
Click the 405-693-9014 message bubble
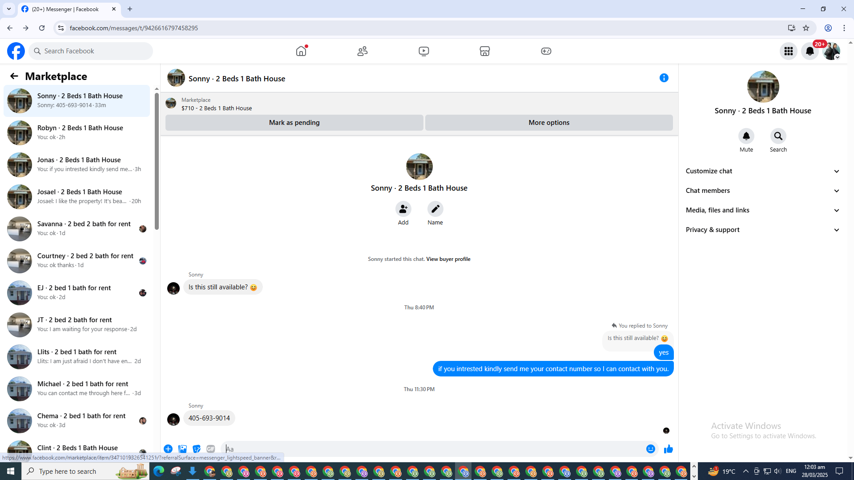[209, 418]
